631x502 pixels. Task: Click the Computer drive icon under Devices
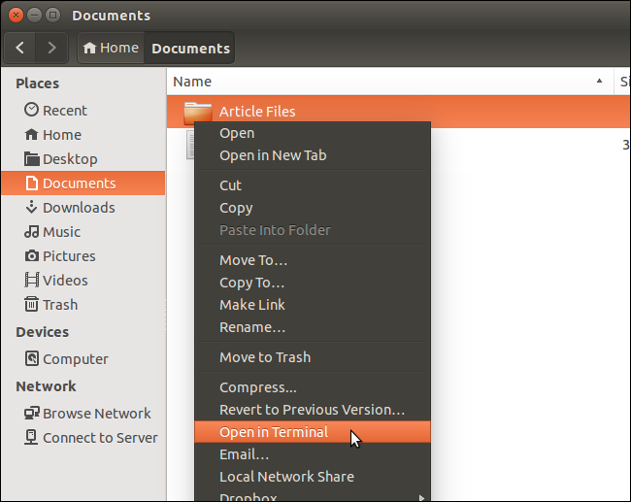point(32,359)
